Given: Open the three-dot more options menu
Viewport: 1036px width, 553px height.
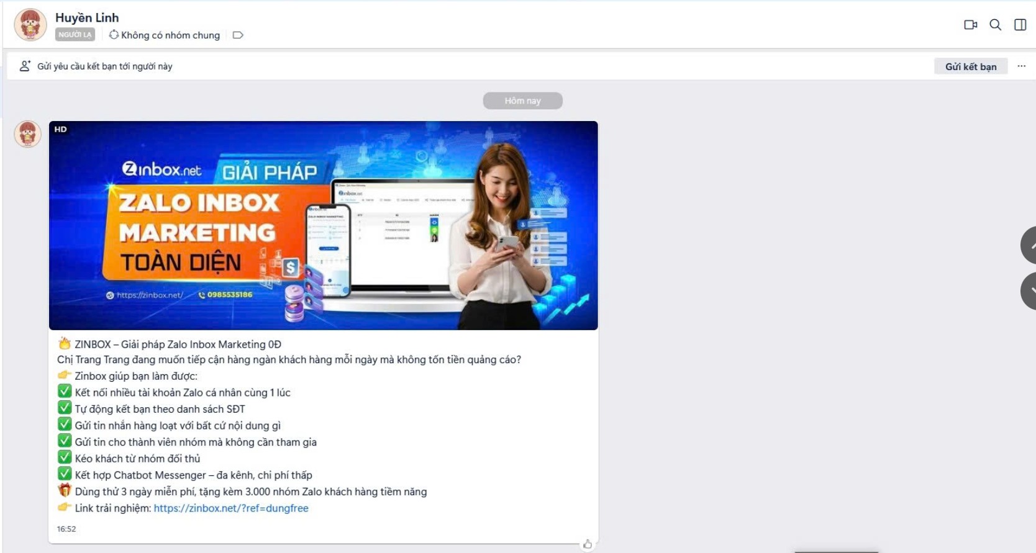Looking at the screenshot, I should (x=1021, y=66).
